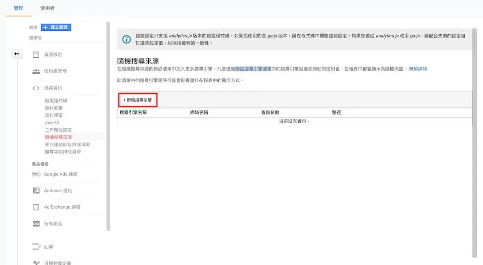Click 網域名稱 column header
483x265 pixels.
[x=199, y=113]
